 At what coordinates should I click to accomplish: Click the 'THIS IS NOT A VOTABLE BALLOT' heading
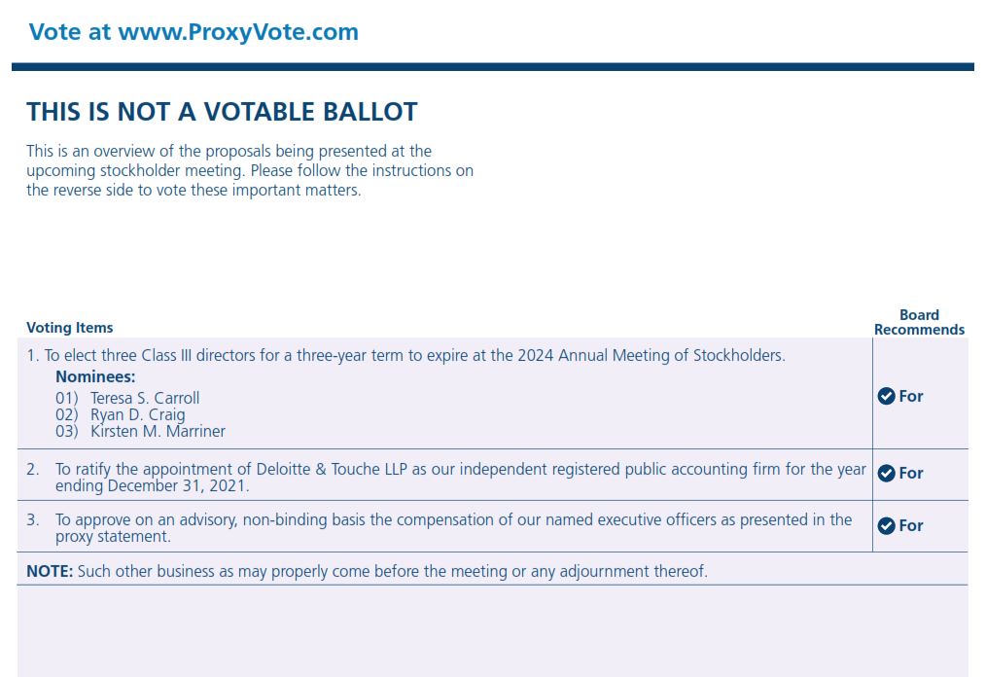(x=222, y=112)
